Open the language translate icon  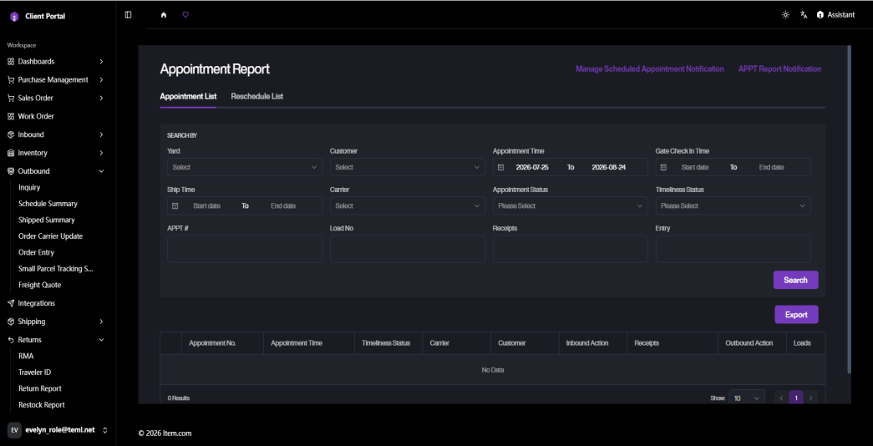[804, 15]
